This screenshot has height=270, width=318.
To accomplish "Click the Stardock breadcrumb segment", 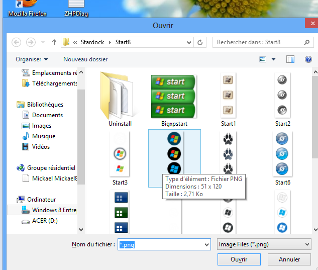I will (92, 42).
